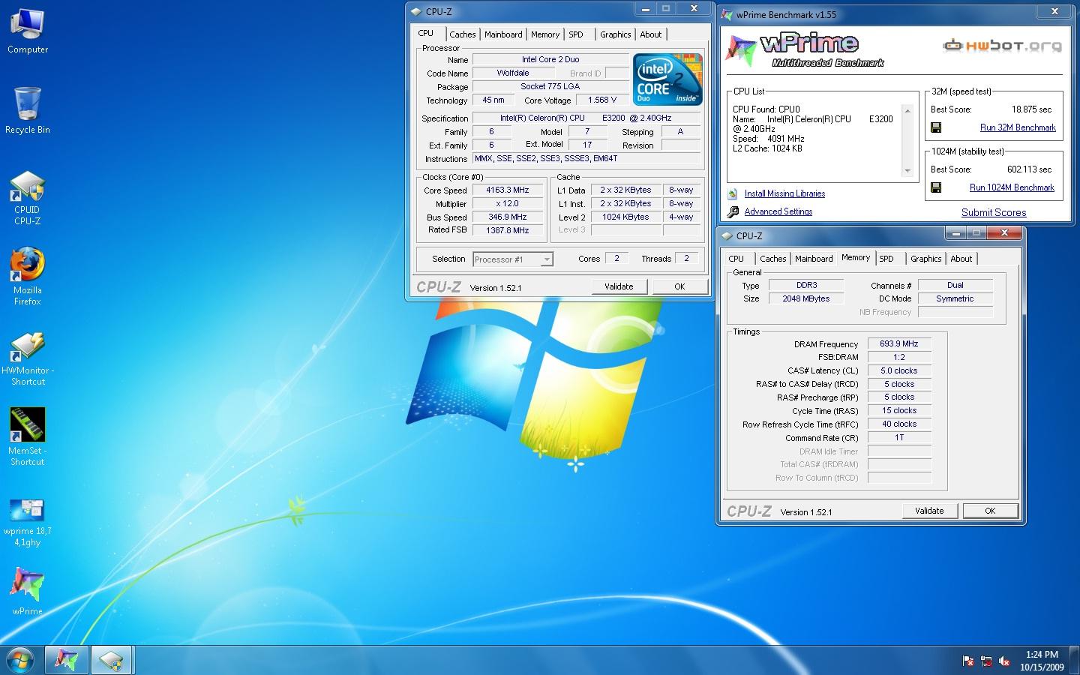The image size is (1080, 675).
Task: Click the CPU List scrollbar down arrow
Action: click(907, 170)
